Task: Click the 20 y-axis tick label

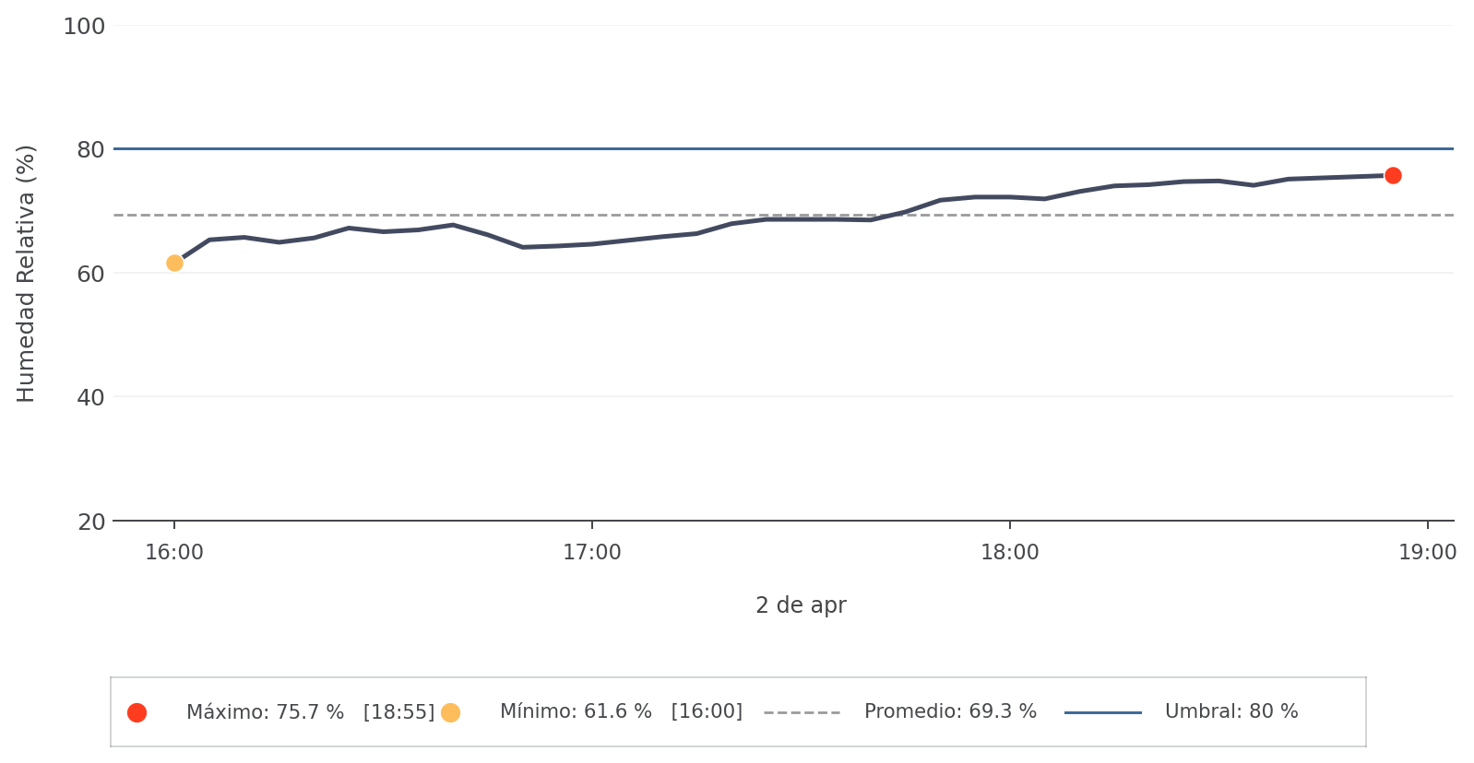Action: coord(89,522)
